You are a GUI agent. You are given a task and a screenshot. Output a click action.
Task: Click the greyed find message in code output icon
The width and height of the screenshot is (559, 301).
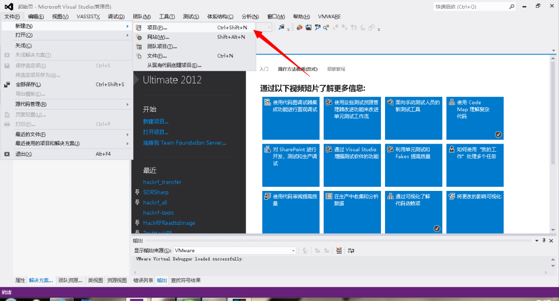[306, 251]
